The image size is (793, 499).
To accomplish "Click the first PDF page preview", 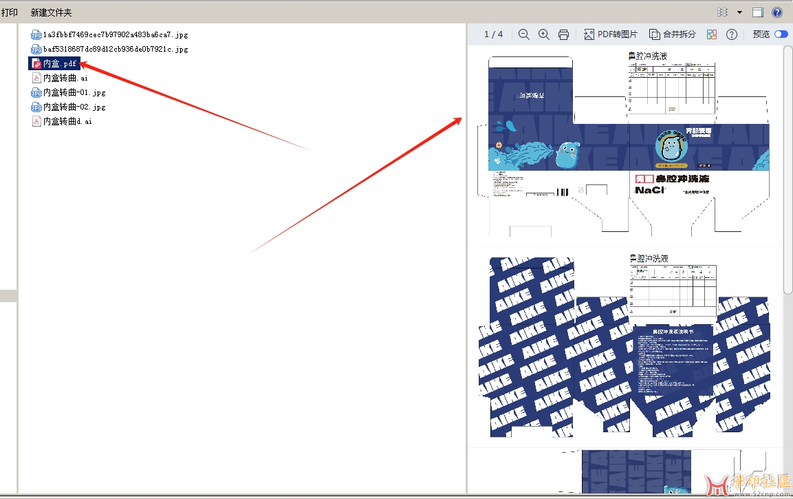I will coord(624,145).
